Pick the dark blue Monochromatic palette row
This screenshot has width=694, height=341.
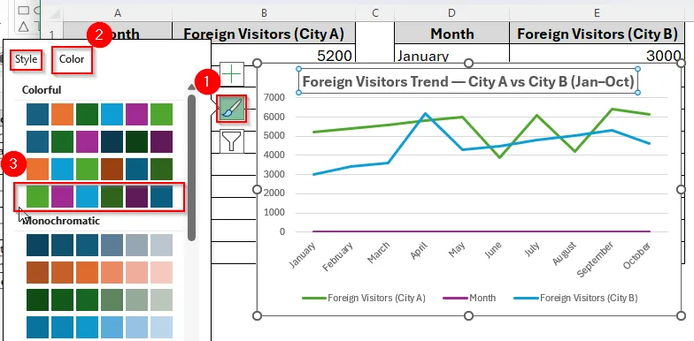pyautogui.click(x=99, y=246)
